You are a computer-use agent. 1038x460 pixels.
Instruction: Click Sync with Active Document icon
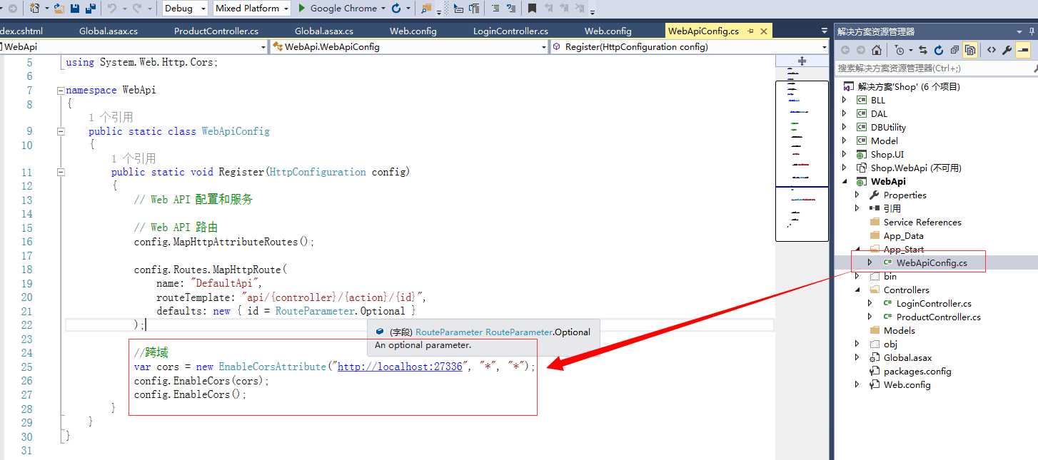tap(923, 50)
